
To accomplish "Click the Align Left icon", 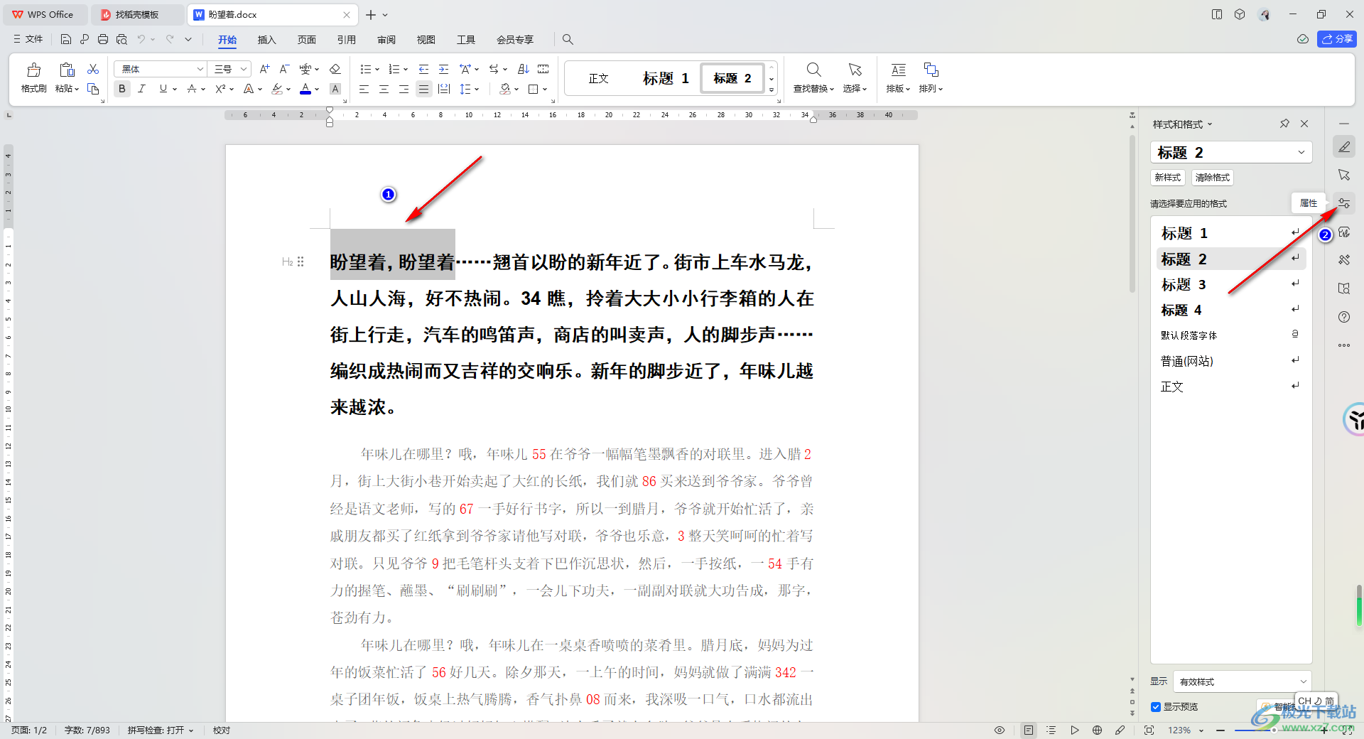I will [364, 89].
